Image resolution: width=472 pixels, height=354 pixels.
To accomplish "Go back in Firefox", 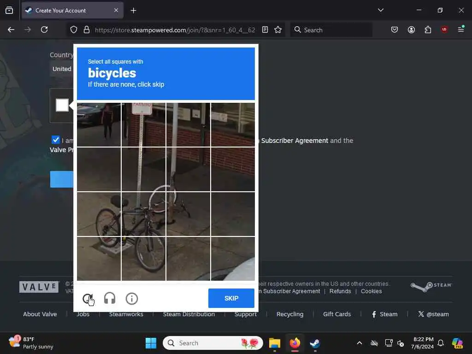I will click(x=11, y=29).
